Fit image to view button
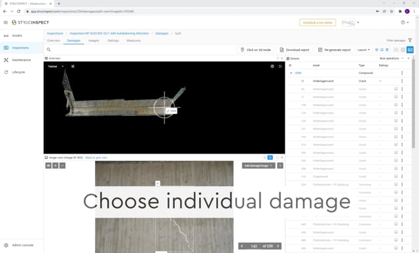The image size is (419, 253). click(x=48, y=166)
